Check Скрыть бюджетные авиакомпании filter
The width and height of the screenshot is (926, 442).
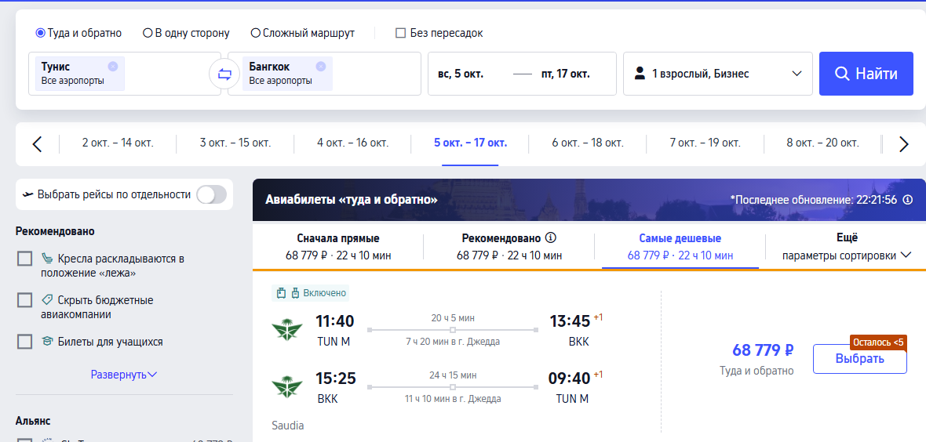tap(24, 300)
